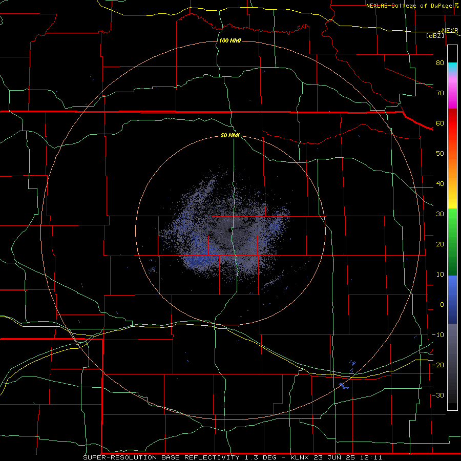
Task: Click the 10 value on the dBZ scale
Action: click(x=440, y=275)
